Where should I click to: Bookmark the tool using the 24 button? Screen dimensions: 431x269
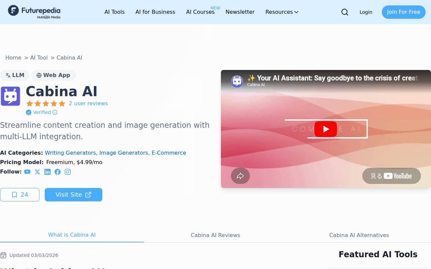tap(20, 195)
